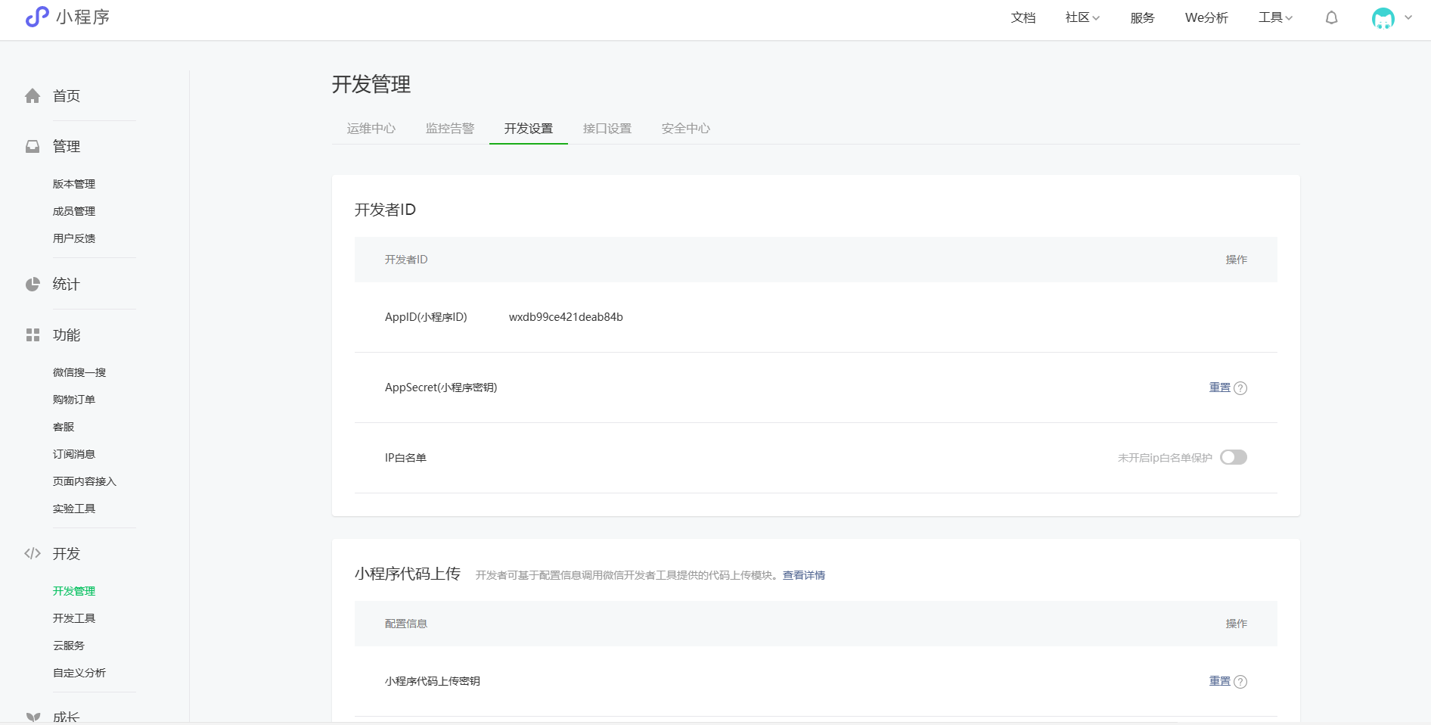Expand the 工具 dropdown menu

pyautogui.click(x=1274, y=17)
